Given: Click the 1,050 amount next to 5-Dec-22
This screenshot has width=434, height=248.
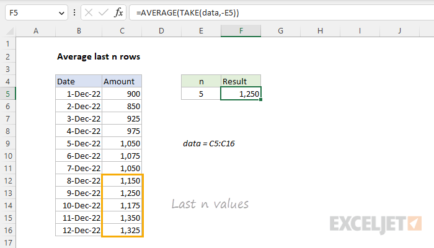Looking at the screenshot, I should tap(122, 143).
